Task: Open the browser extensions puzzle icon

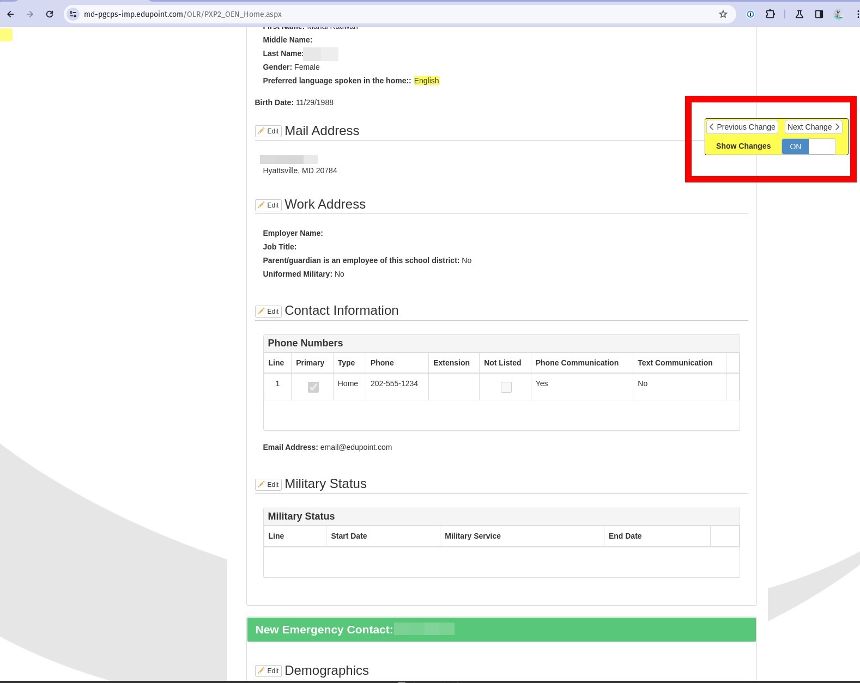Action: tap(770, 14)
